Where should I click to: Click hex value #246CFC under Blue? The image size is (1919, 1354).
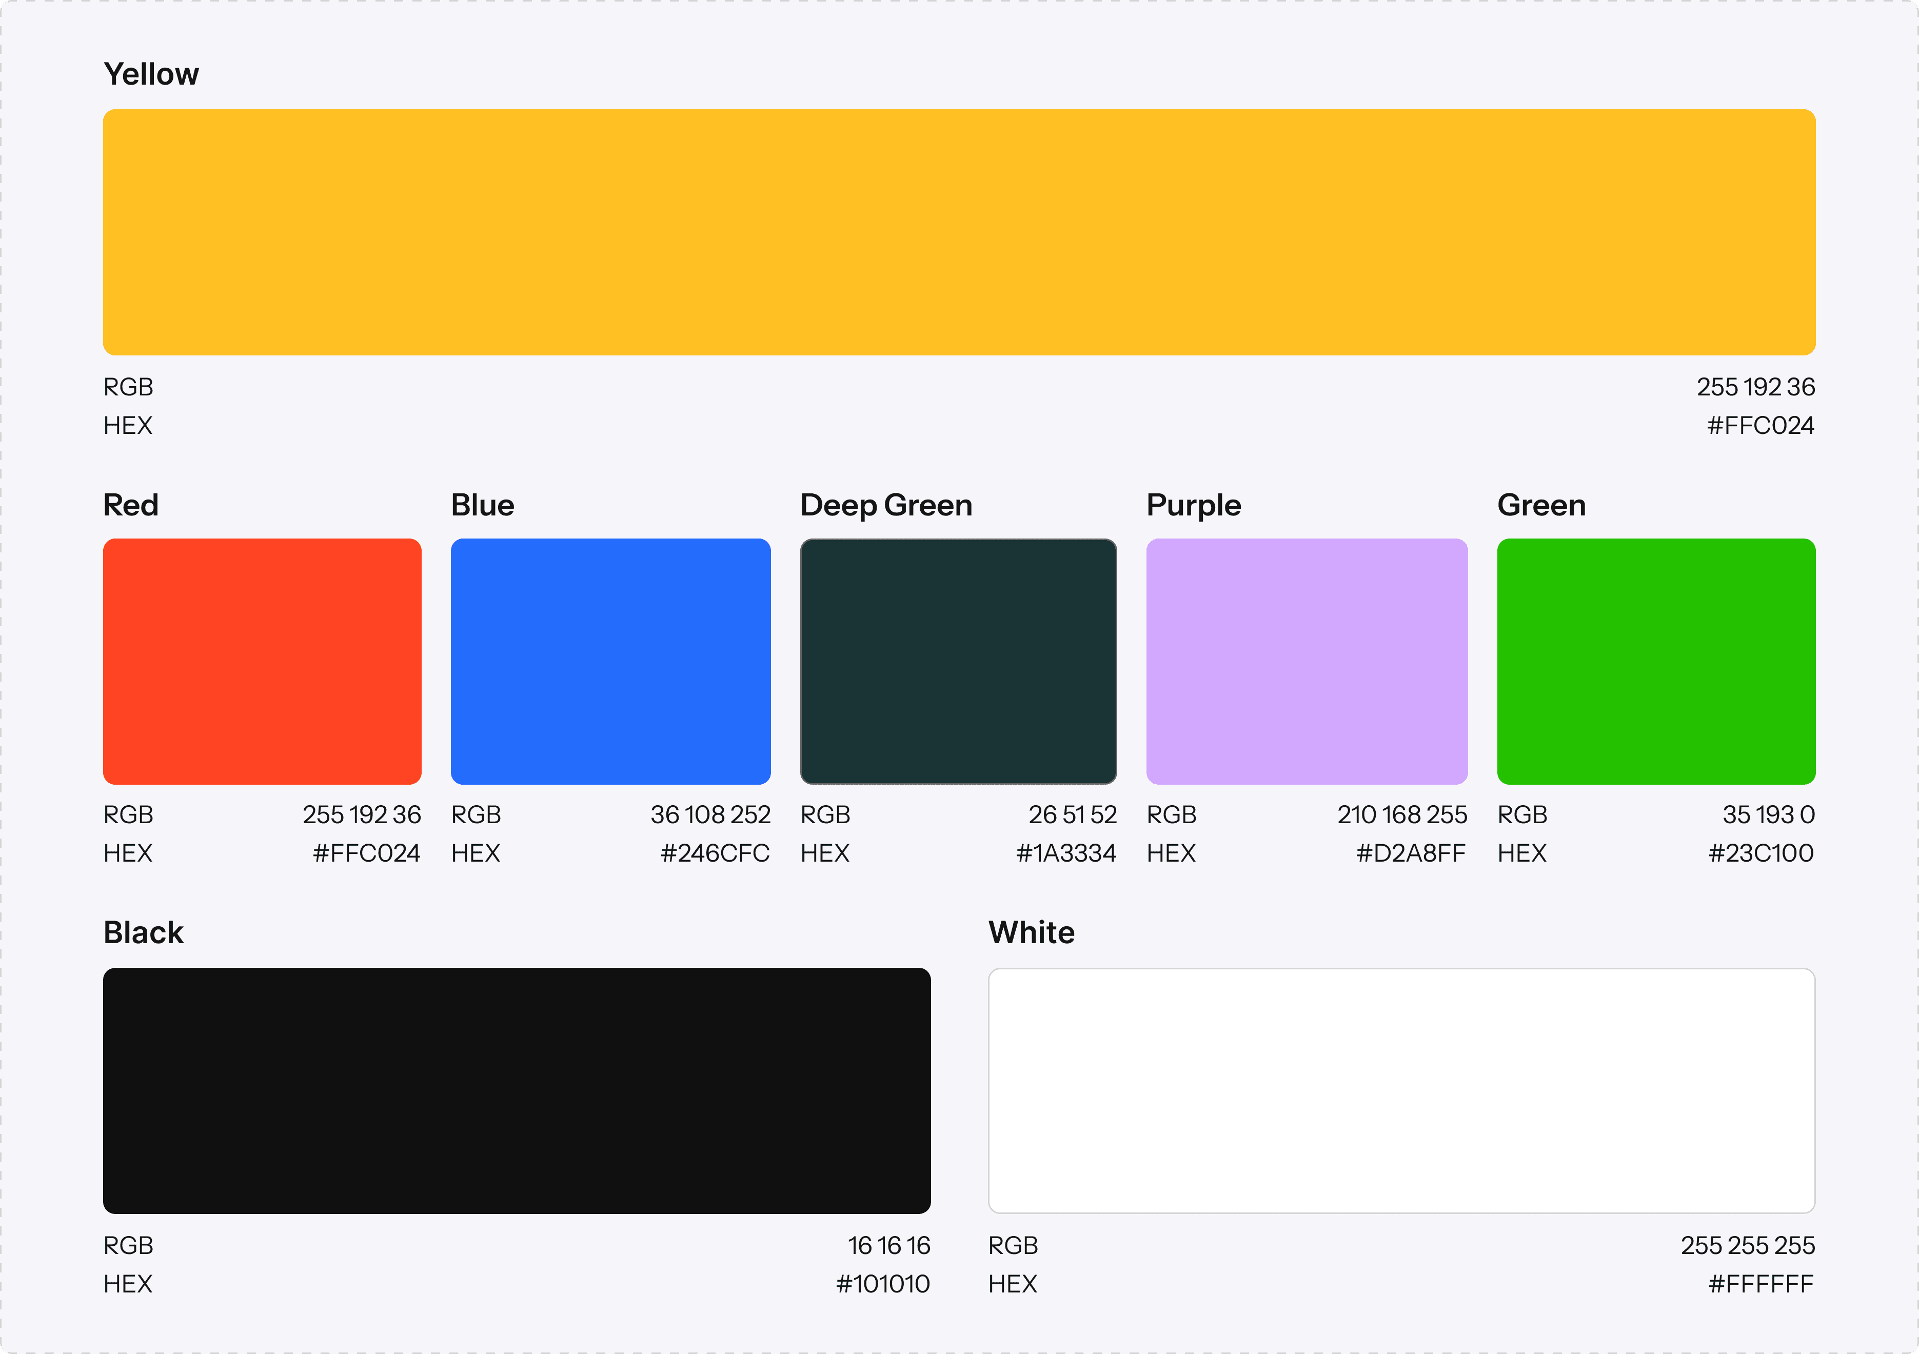(715, 853)
